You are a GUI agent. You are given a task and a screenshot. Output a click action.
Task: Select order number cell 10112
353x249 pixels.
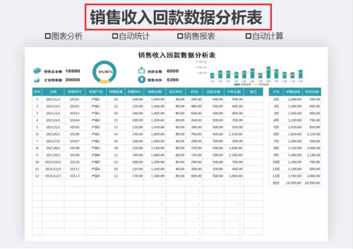(x=75, y=176)
